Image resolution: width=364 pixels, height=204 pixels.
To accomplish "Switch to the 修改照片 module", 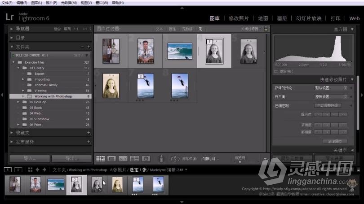I will point(239,18).
